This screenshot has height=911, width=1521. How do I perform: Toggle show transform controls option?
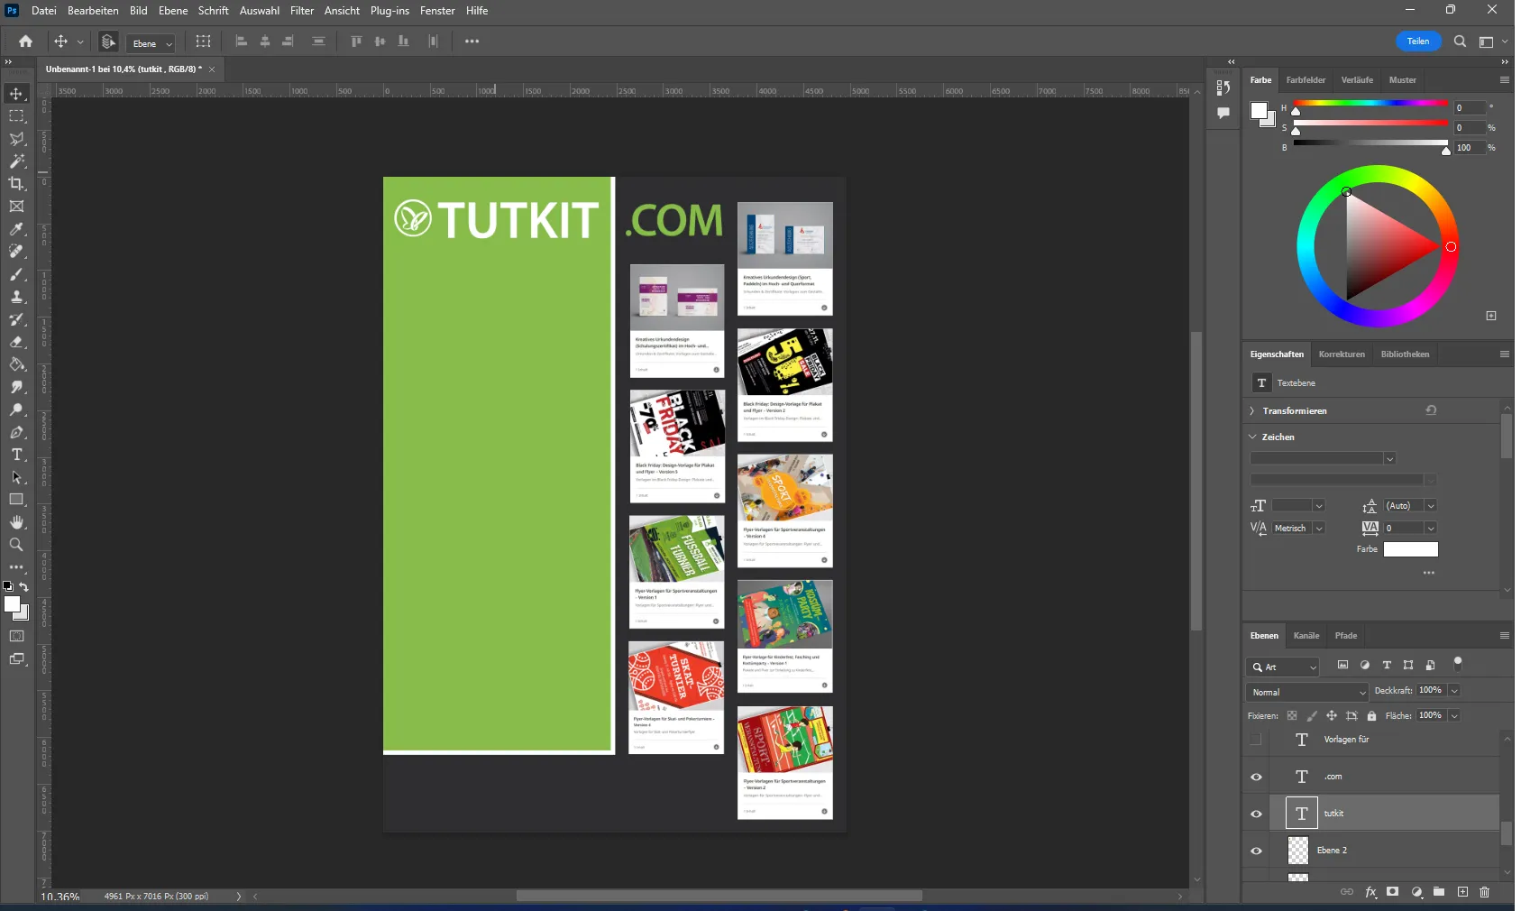point(203,41)
